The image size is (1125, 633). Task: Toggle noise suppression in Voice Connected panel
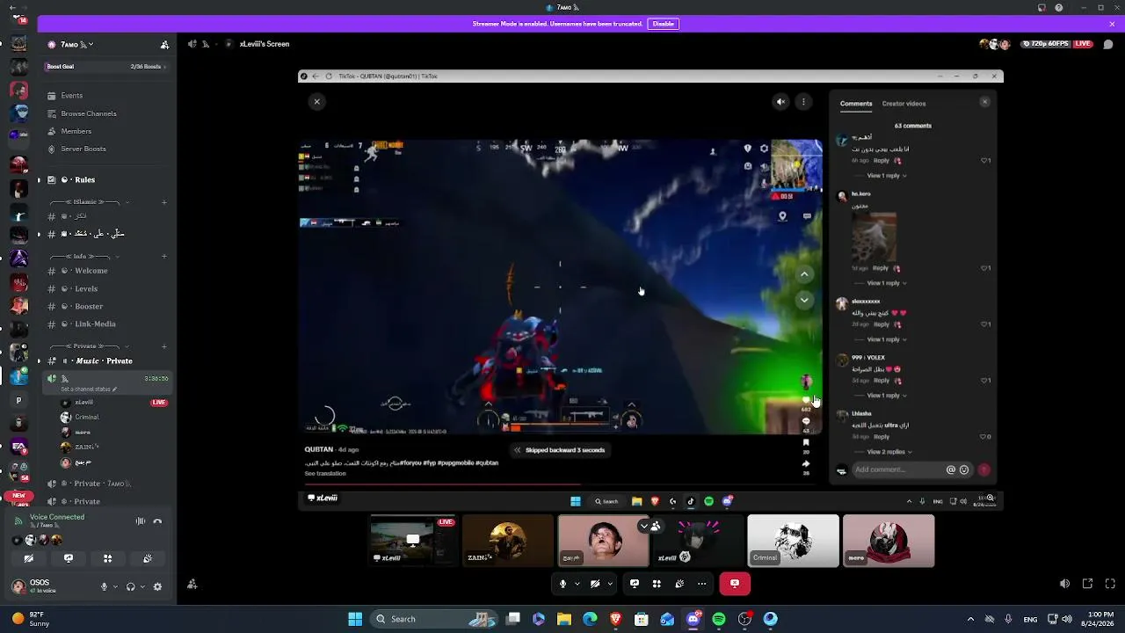tap(141, 521)
